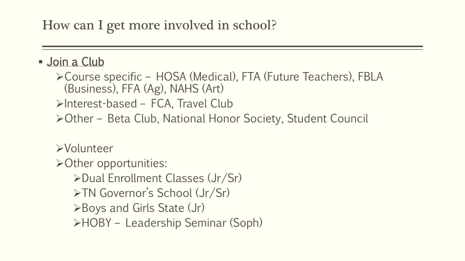Click the "Volunteer" text line

pos(89,149)
